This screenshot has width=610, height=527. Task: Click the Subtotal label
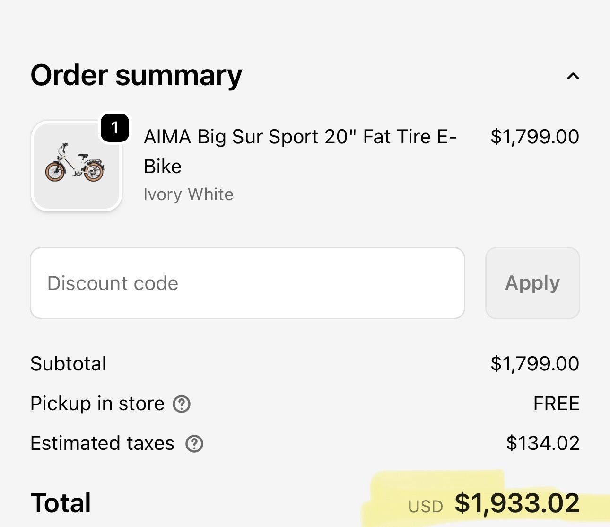68,364
